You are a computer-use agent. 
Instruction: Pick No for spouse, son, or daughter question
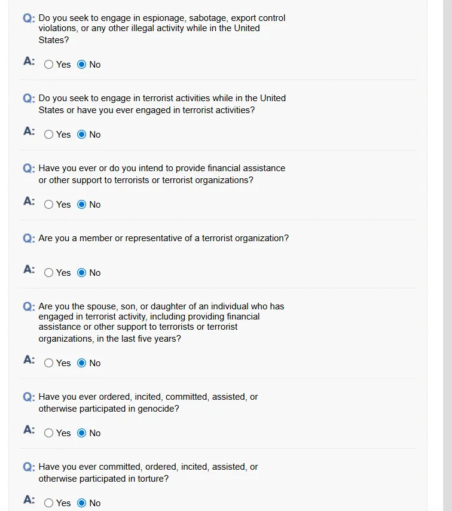82,363
